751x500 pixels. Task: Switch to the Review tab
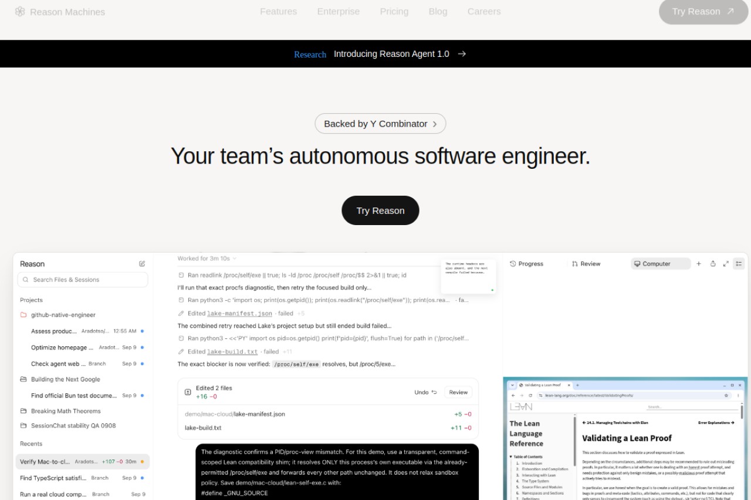click(586, 264)
